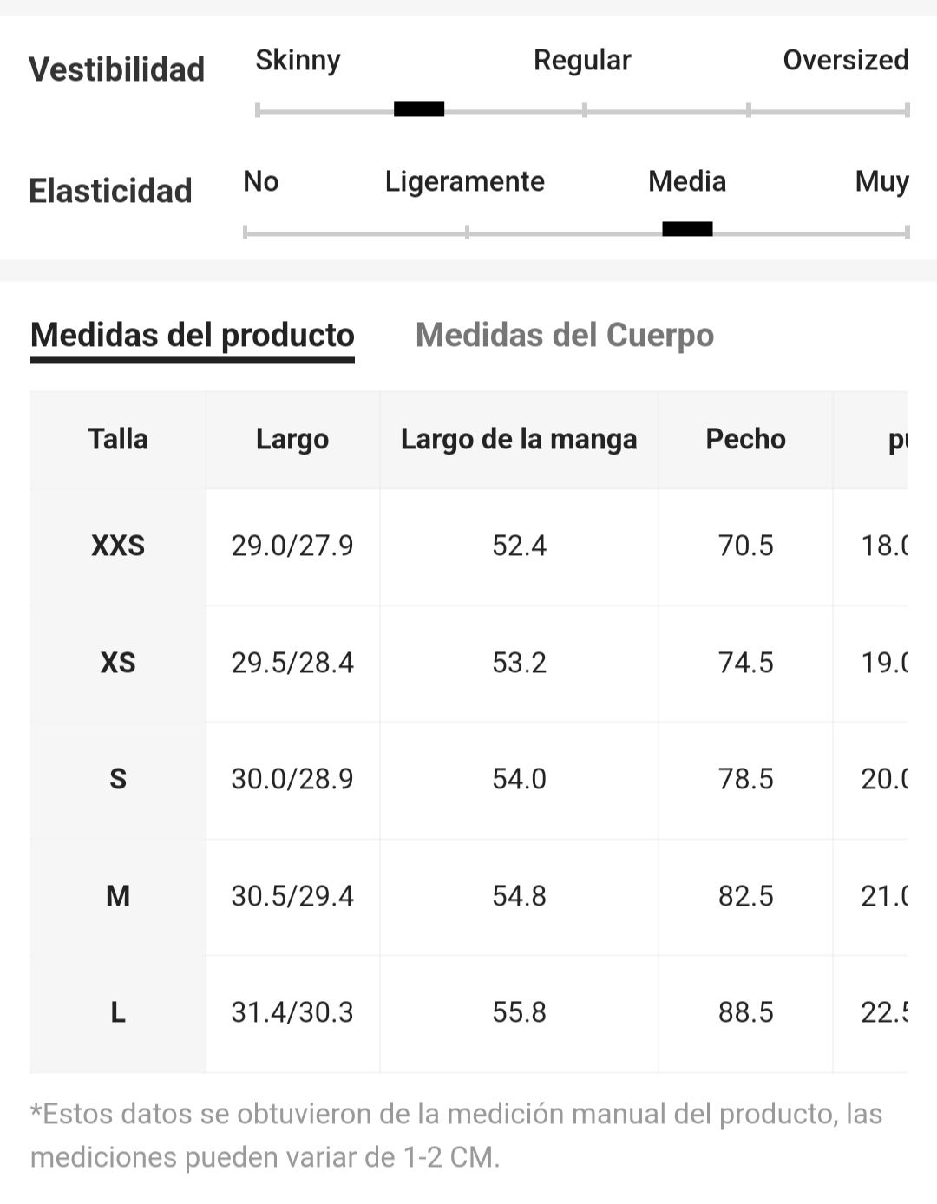The width and height of the screenshot is (937, 1204).
Task: Click the Regular fit label
Action: [582, 60]
